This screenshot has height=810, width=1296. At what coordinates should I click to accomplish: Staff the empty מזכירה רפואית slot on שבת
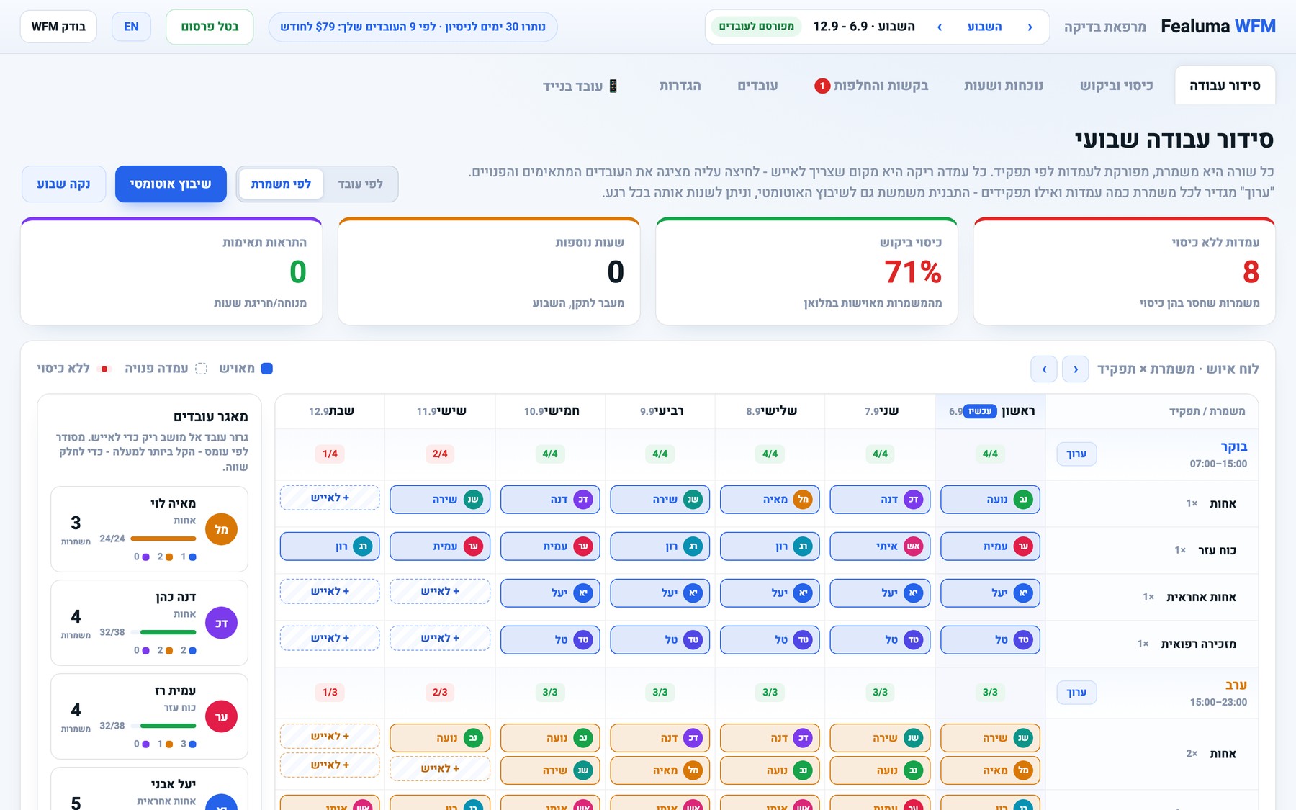click(x=330, y=639)
